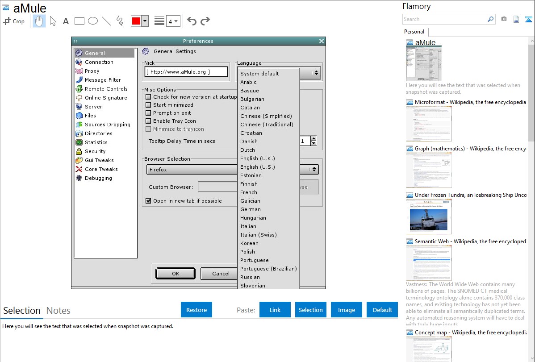This screenshot has height=362, width=535.
Task: Toggle the Prompt on exit checkbox
Action: (x=148, y=113)
